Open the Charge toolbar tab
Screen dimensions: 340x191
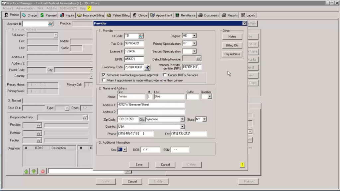(x=30, y=15)
